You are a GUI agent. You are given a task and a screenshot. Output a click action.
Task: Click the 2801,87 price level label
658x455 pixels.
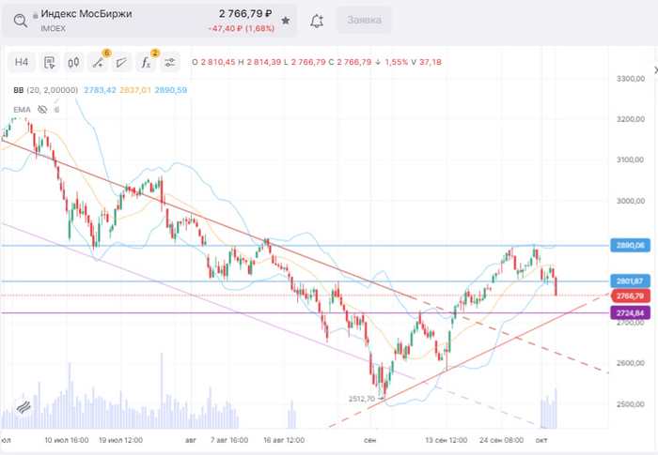click(x=632, y=281)
